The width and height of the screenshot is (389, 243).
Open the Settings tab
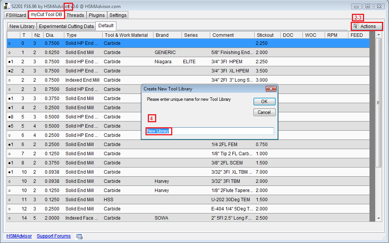pos(118,15)
